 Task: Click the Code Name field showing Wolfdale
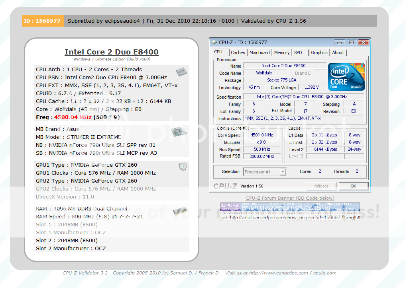tap(265, 73)
